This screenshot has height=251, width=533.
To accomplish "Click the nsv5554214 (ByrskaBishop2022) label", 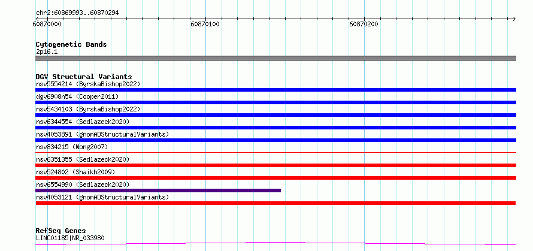I will pos(88,84).
